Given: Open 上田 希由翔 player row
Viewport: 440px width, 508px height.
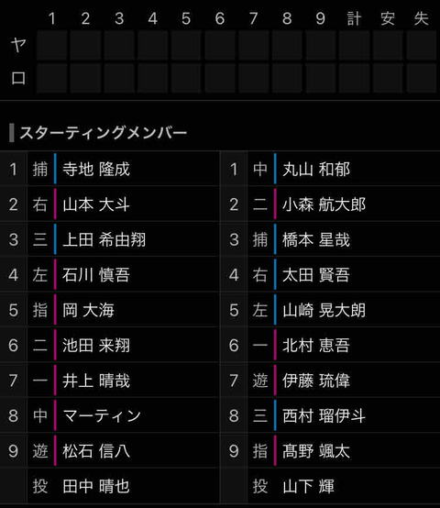Looking at the screenshot, I should 110,239.
